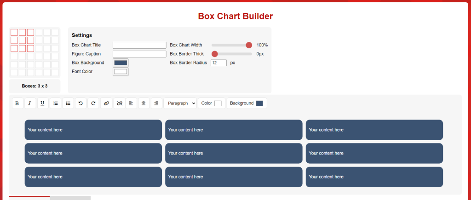Select the bottom-left cell of grid picker

(14, 72)
